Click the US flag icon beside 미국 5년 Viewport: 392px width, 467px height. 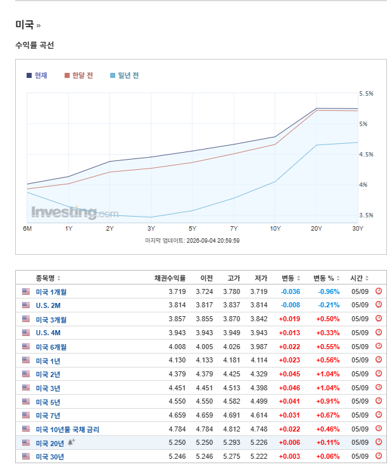(x=26, y=401)
